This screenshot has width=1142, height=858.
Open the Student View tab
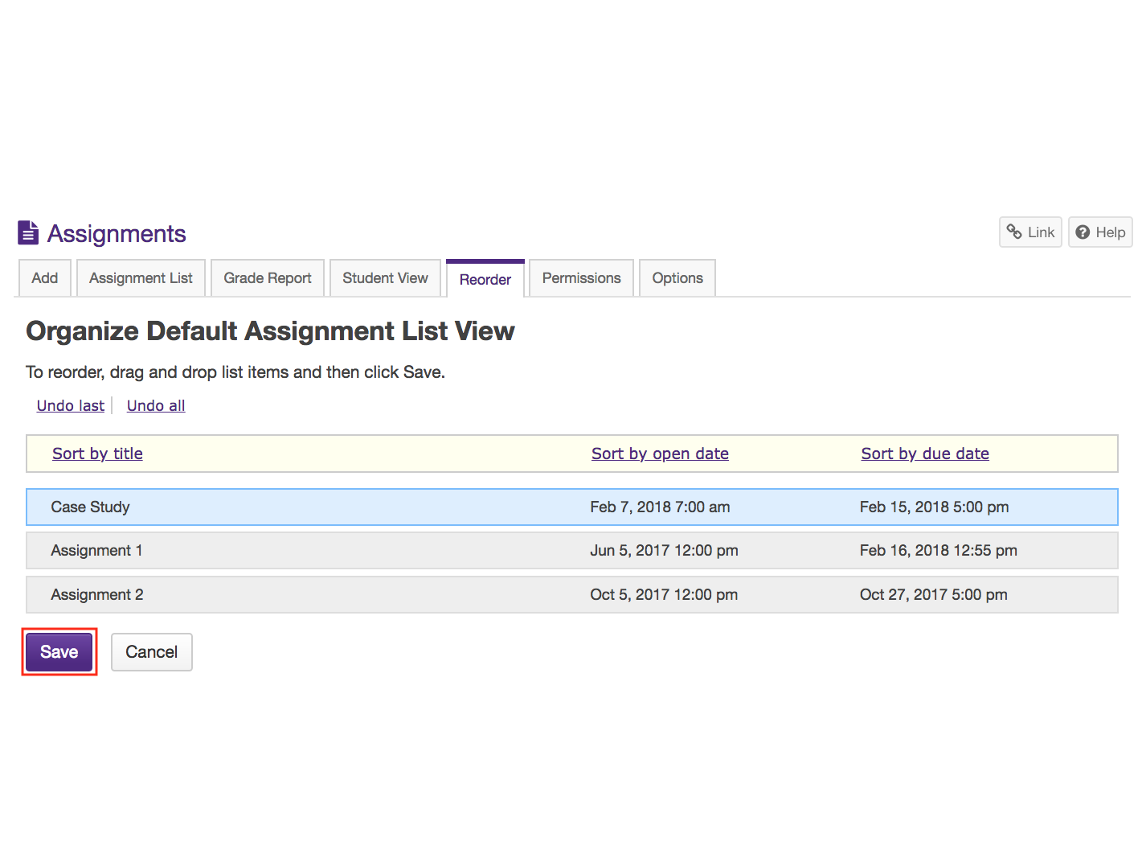pos(385,277)
